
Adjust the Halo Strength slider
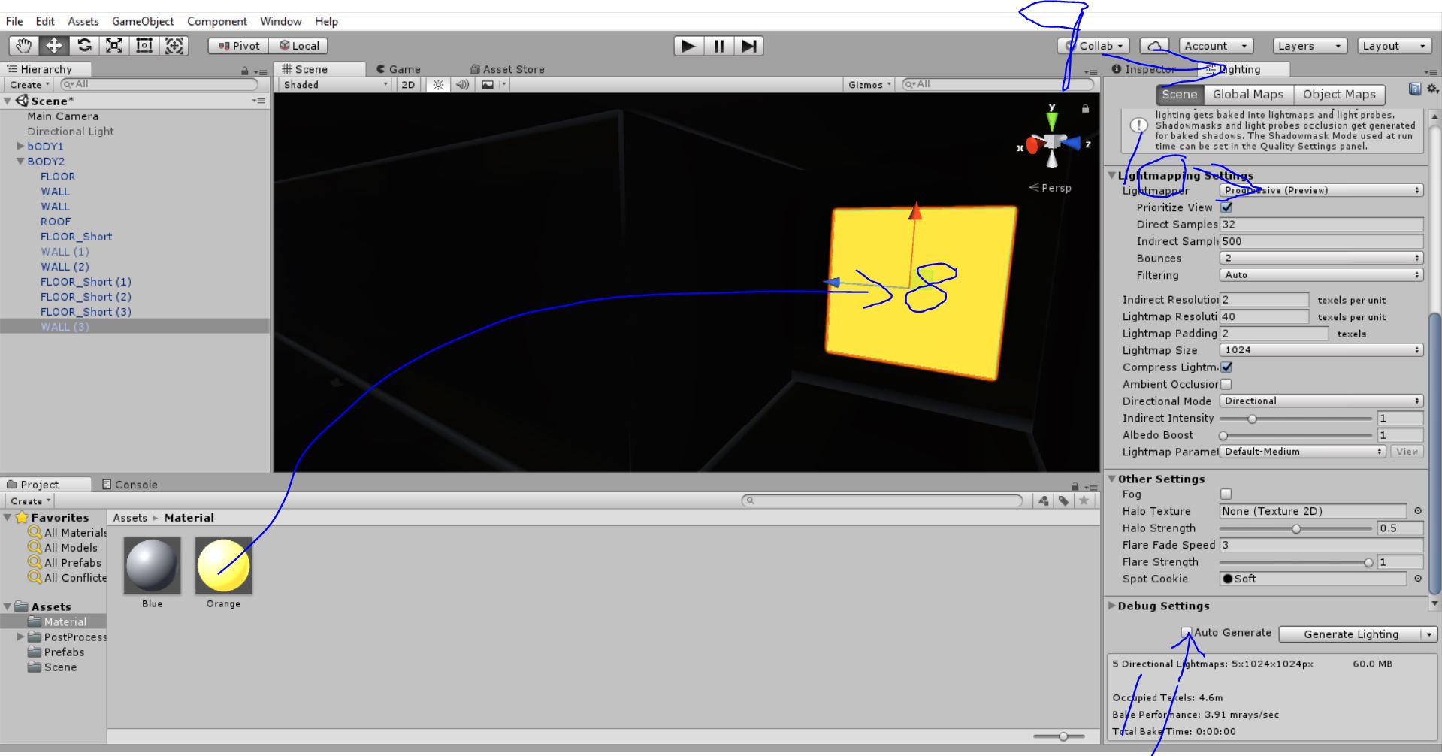pyautogui.click(x=1295, y=528)
